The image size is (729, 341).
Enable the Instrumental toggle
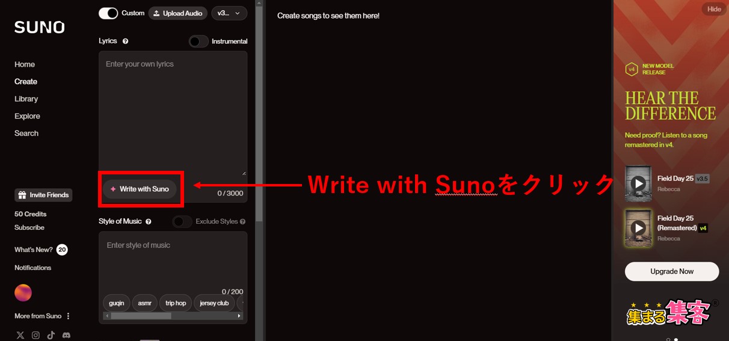coord(198,41)
